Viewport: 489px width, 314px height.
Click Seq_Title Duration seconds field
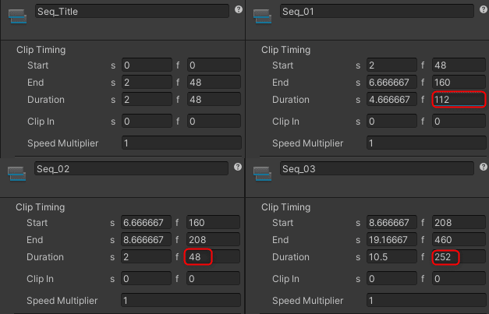(147, 100)
